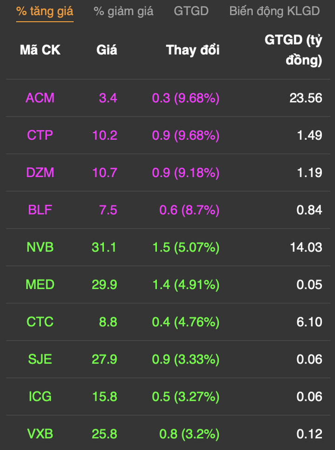The width and height of the screenshot is (335, 450).
Task: Click the VXB stock symbol
Action: [40, 434]
